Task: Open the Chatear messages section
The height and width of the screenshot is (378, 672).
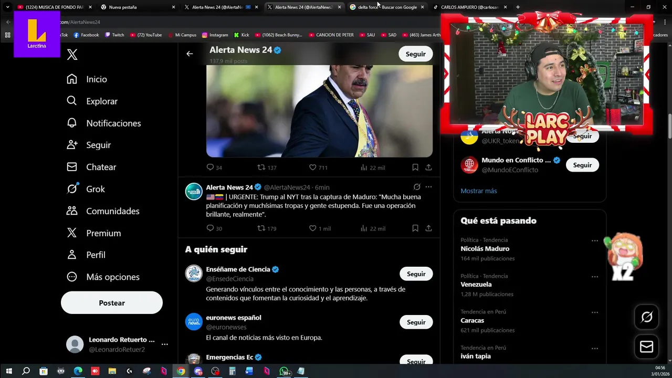Action: [91, 167]
